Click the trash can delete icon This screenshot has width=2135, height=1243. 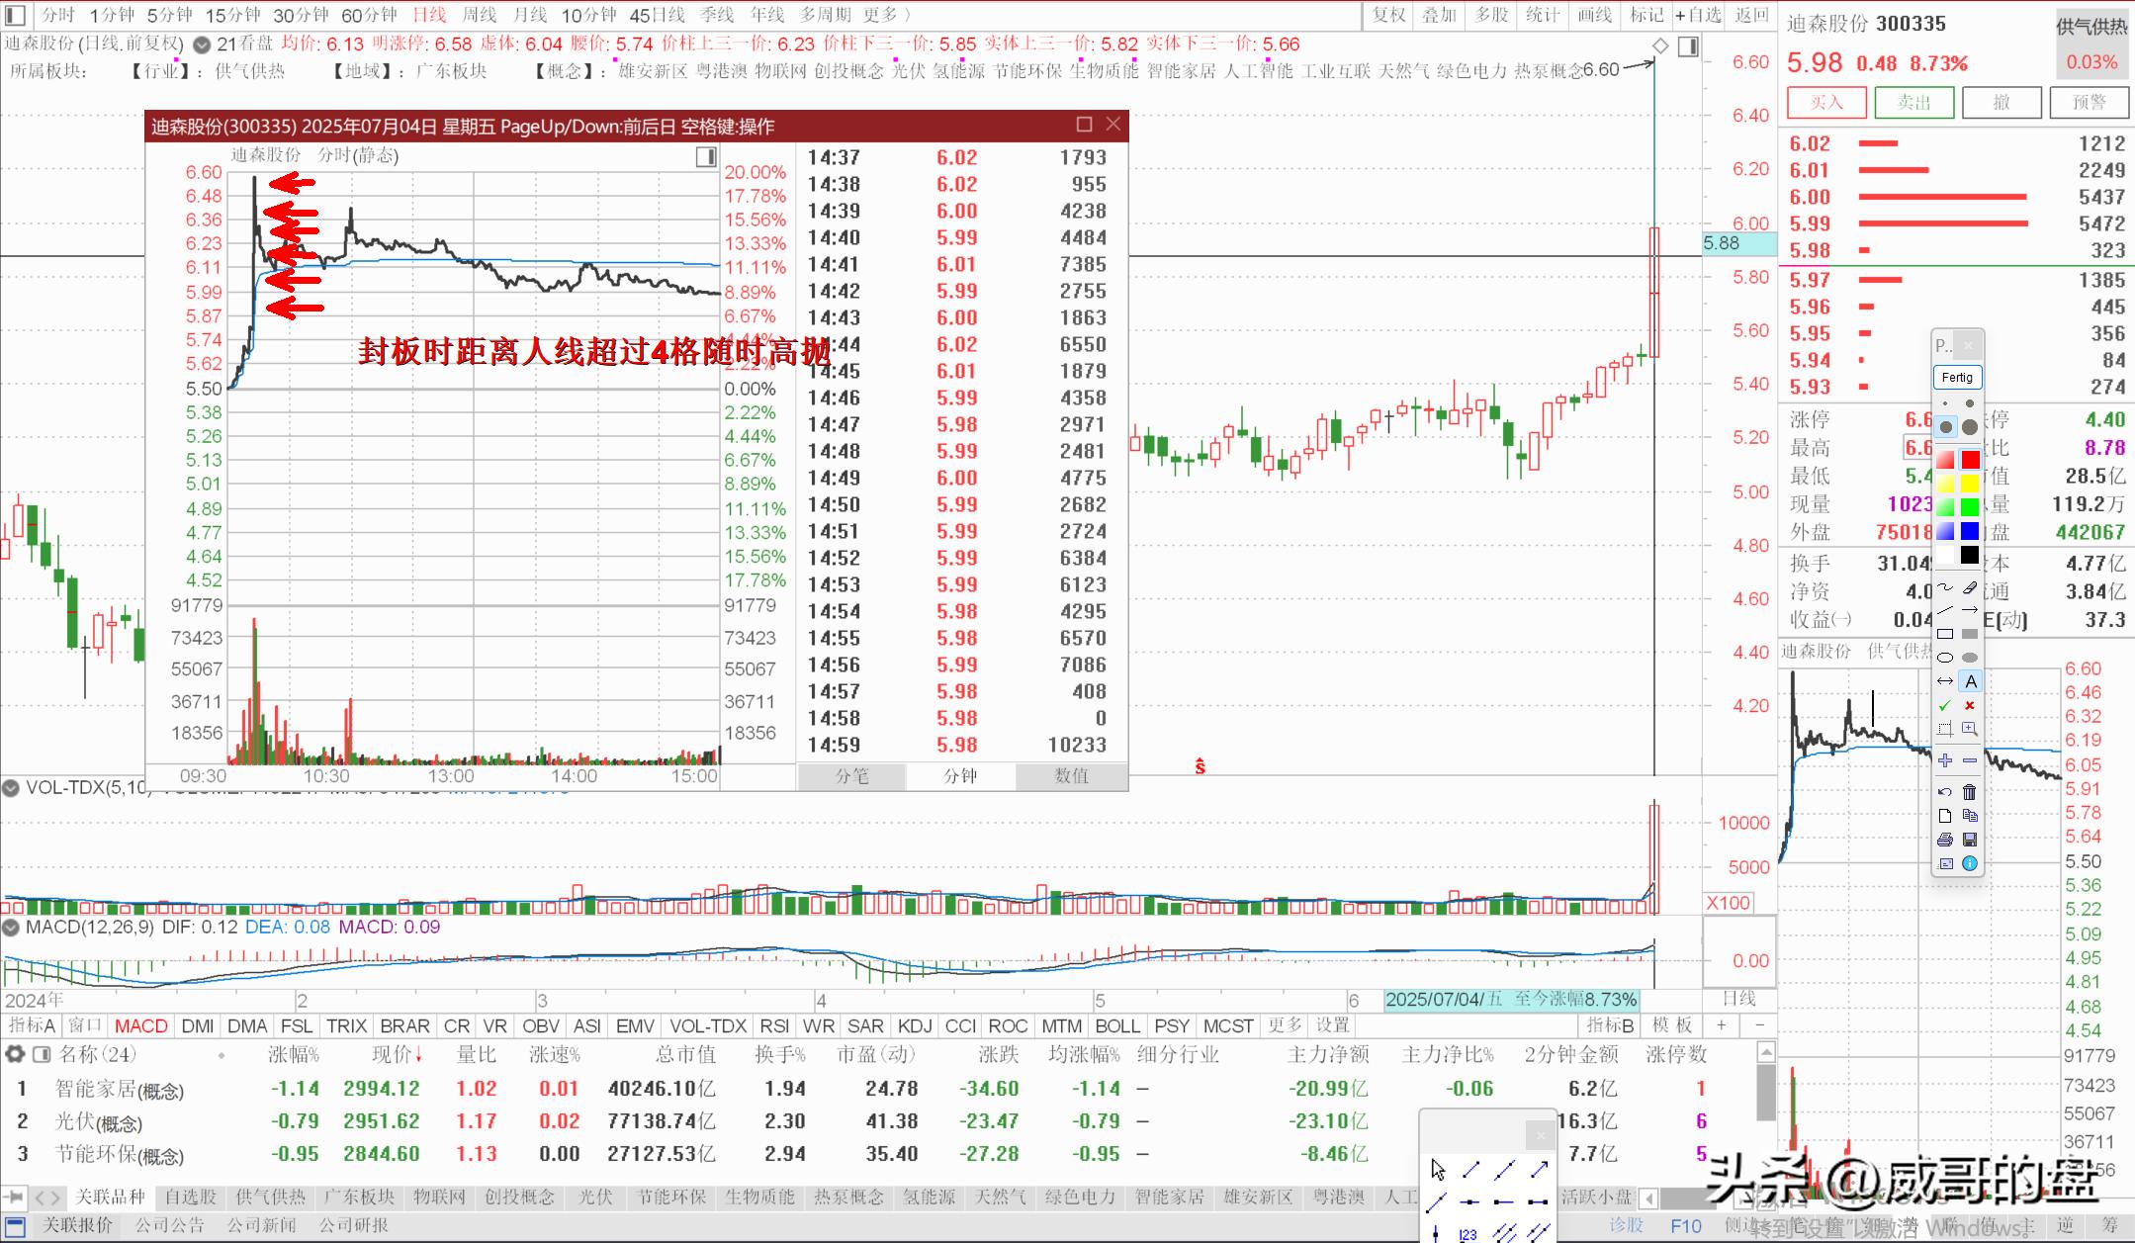1970,792
